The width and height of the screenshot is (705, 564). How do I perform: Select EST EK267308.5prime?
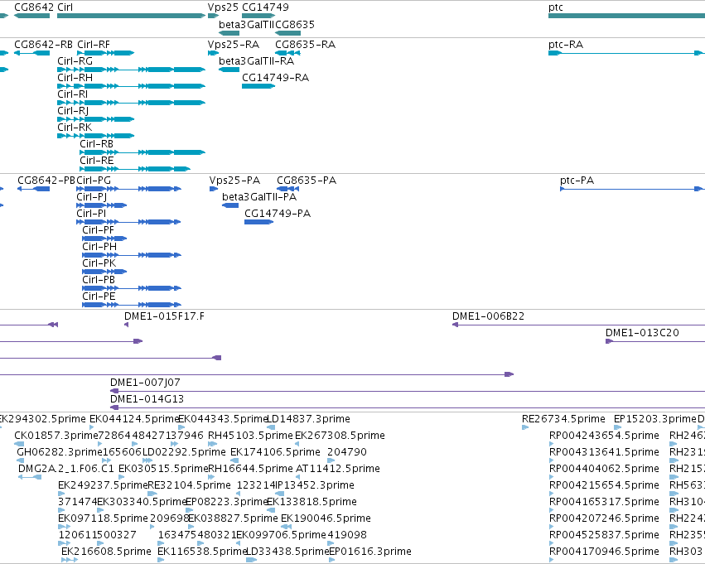tap(340, 436)
